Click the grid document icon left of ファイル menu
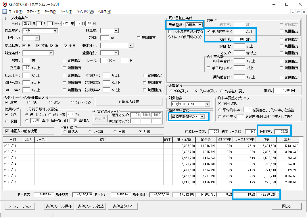The height and width of the screenshot is (218, 307). pos(5,12)
